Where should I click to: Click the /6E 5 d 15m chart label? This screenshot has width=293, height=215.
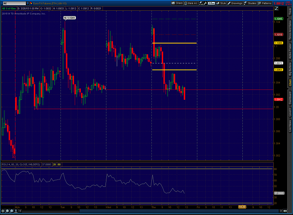click(x=9, y=8)
